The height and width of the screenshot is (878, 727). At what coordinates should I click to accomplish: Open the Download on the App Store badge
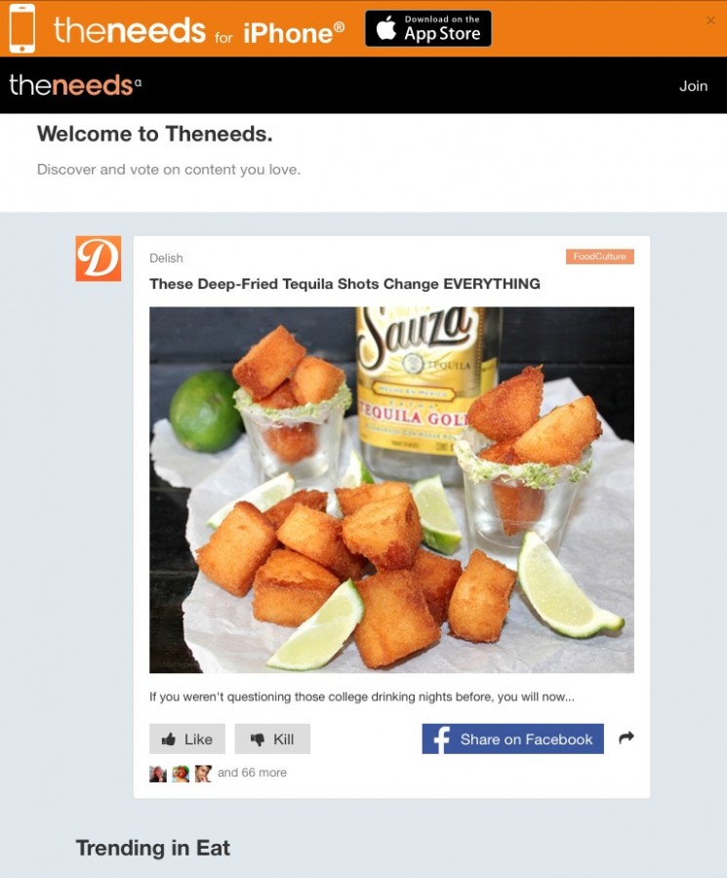[428, 28]
